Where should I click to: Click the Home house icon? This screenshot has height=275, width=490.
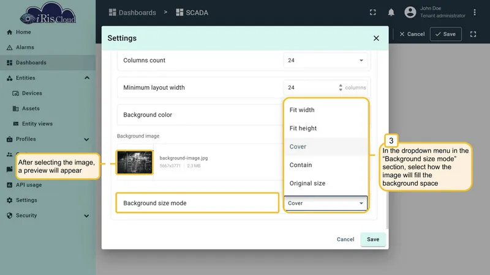[x=9, y=32]
